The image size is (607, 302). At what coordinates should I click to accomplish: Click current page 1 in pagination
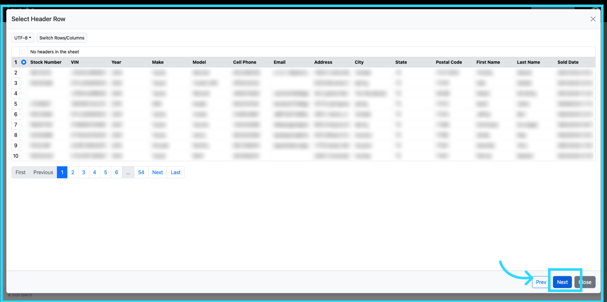coord(62,172)
